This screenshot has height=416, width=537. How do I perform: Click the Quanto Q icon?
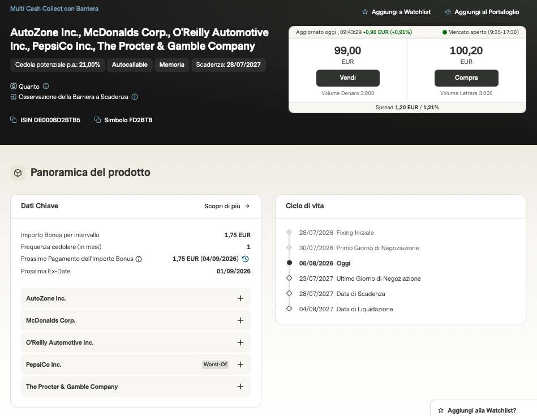point(14,86)
